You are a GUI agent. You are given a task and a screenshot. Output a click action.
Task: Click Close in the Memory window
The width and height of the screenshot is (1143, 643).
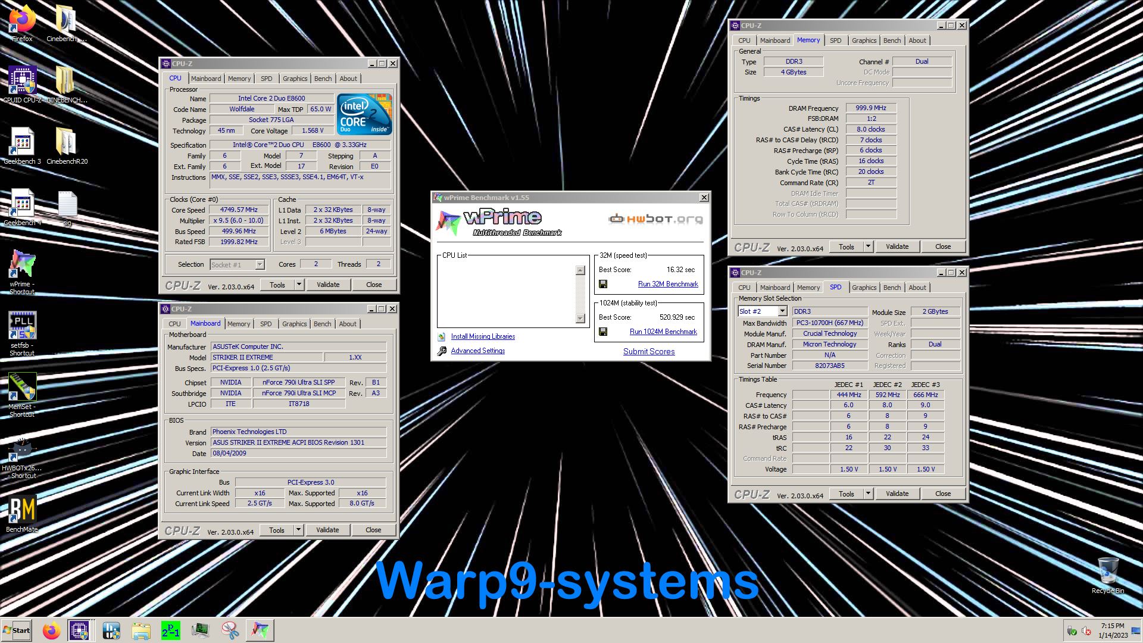point(943,246)
